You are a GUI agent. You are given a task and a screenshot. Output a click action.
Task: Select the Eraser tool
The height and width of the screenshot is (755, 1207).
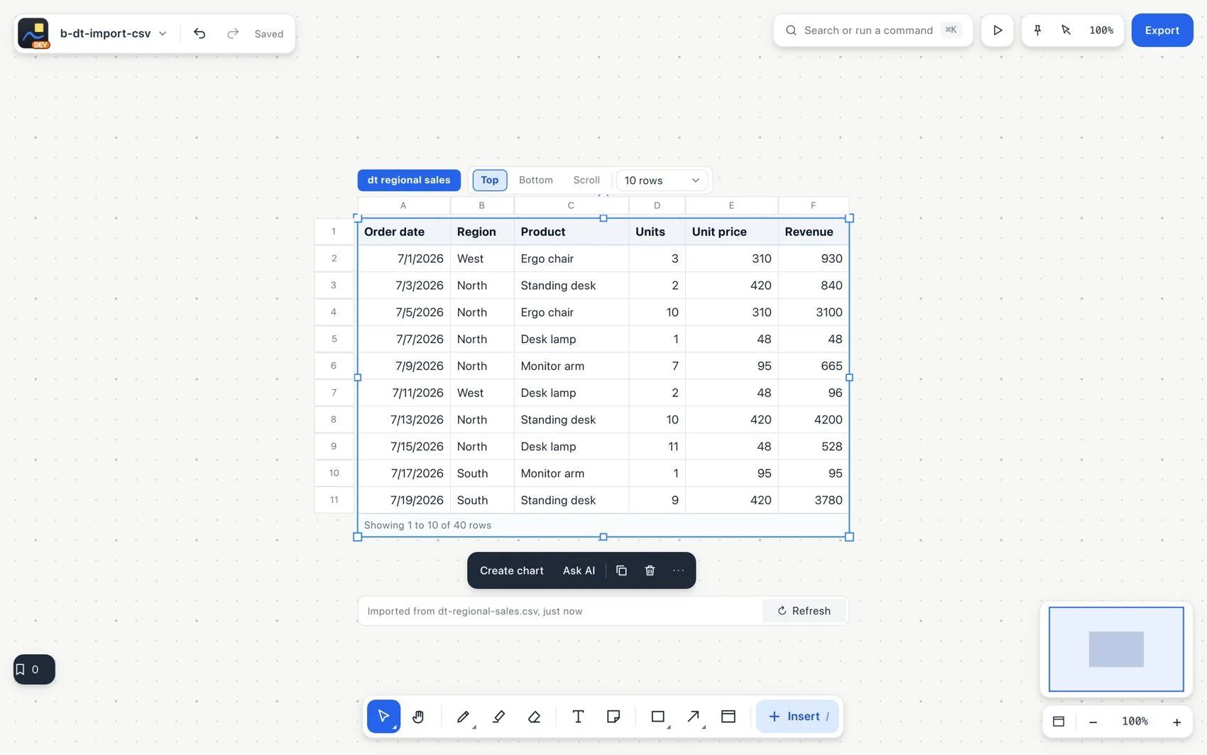pos(534,716)
